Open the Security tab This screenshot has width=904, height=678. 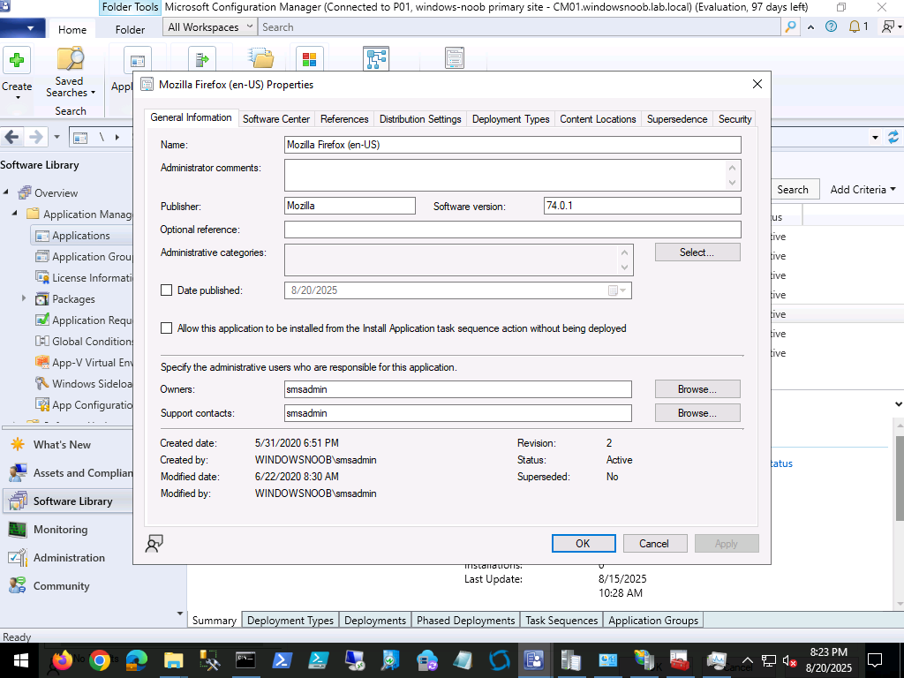[734, 119]
